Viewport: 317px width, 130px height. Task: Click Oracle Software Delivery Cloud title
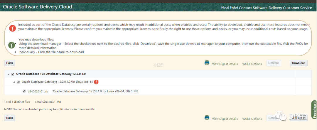37,7
